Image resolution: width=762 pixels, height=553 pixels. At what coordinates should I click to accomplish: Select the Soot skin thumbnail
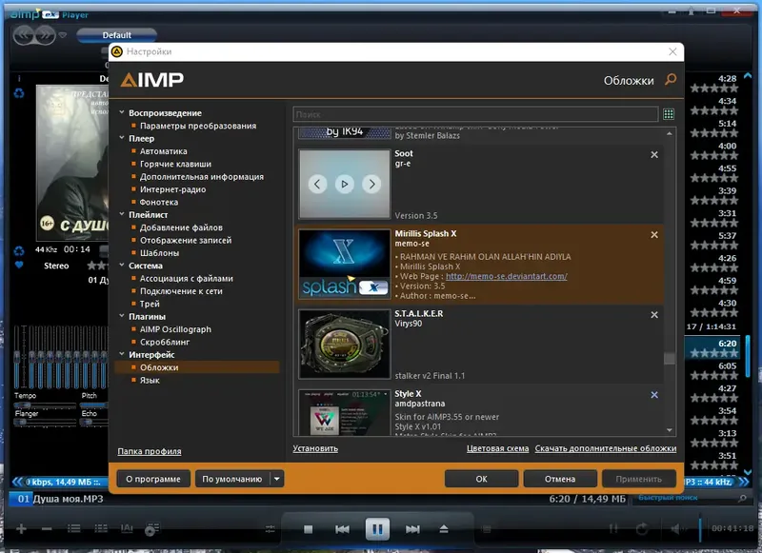coord(345,184)
